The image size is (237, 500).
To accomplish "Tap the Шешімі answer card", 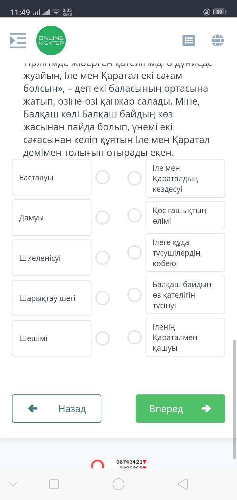I will pos(52,338).
